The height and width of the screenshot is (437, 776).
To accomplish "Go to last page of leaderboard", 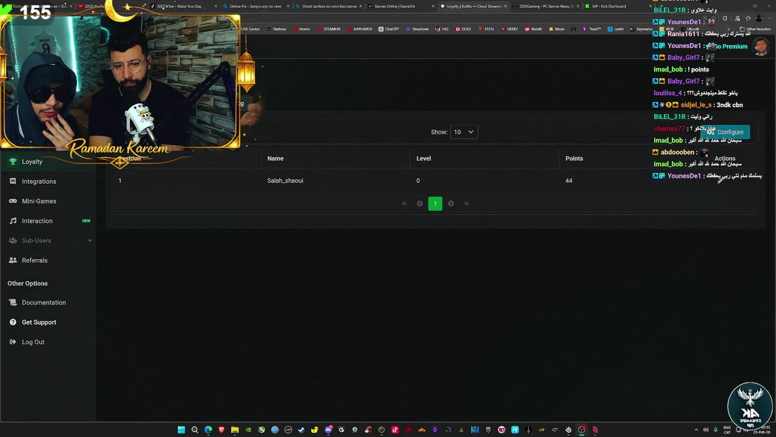I will point(466,203).
